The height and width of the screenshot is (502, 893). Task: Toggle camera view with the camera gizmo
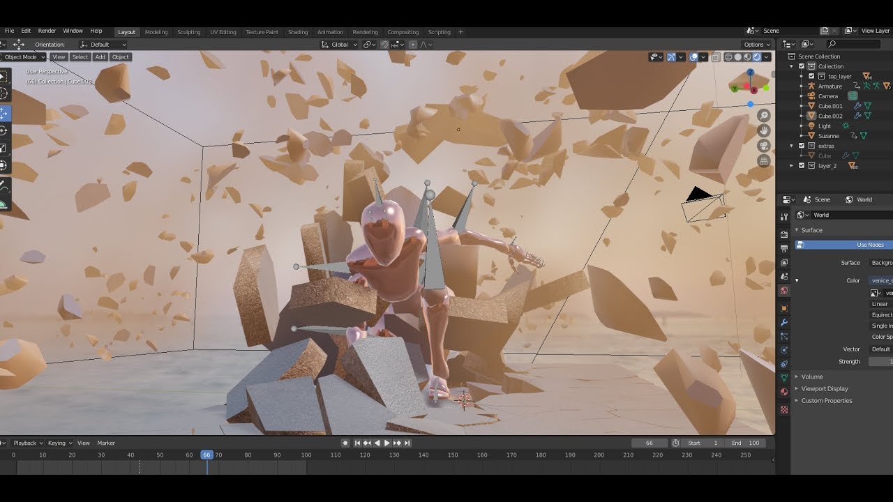pyautogui.click(x=764, y=146)
